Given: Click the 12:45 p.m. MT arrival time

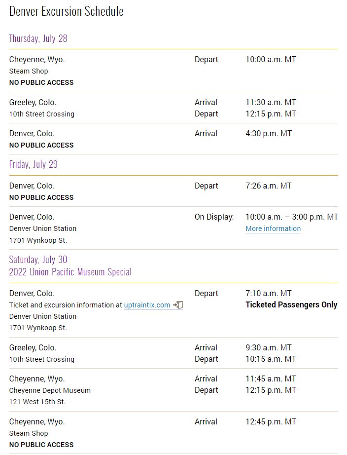Looking at the screenshot, I should click(x=271, y=421).
